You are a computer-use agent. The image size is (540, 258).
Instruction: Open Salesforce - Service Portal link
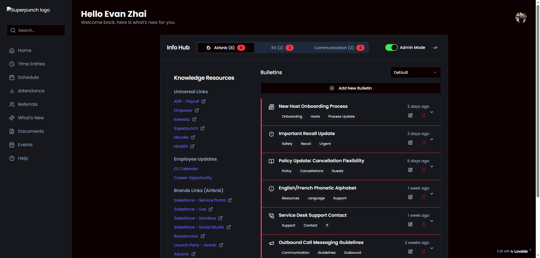tap(200, 200)
